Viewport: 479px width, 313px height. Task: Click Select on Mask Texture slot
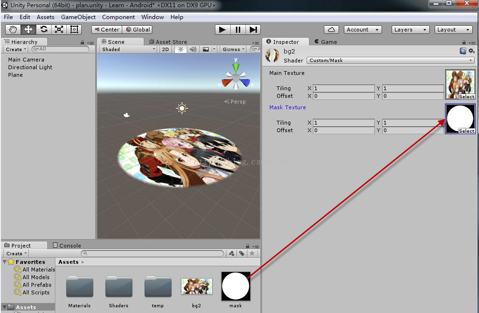(x=467, y=131)
